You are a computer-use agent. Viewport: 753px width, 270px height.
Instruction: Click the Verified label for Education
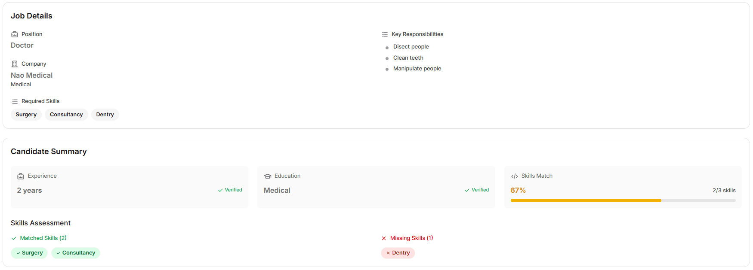(x=477, y=190)
